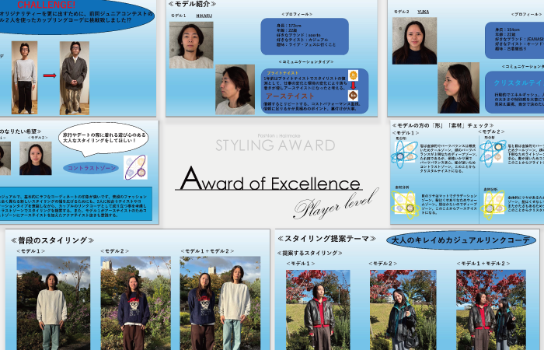The height and width of the screenshot is (350, 544).
Task: Select the コントラストゾーン blue oval label
Action: [x=90, y=167]
